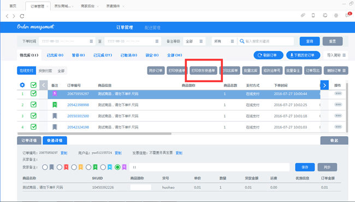This screenshot has width=355, height=202.
Task: Click the blue 查询 search button
Action: [x=310, y=41]
